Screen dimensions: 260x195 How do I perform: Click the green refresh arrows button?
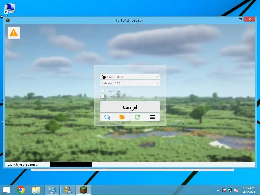coord(137,117)
